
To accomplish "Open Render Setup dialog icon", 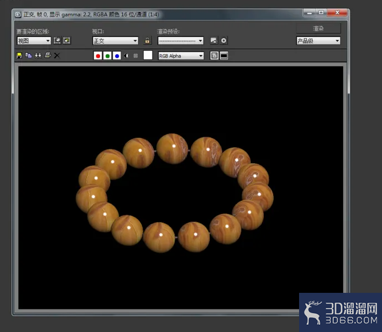I will [x=214, y=41].
